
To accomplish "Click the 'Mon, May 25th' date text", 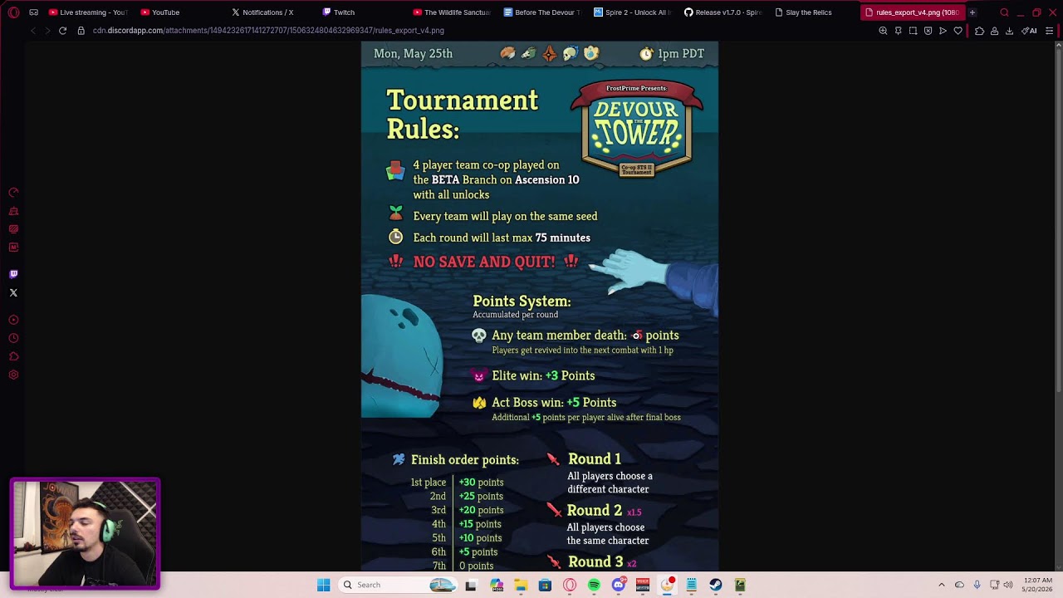I will 413,53.
